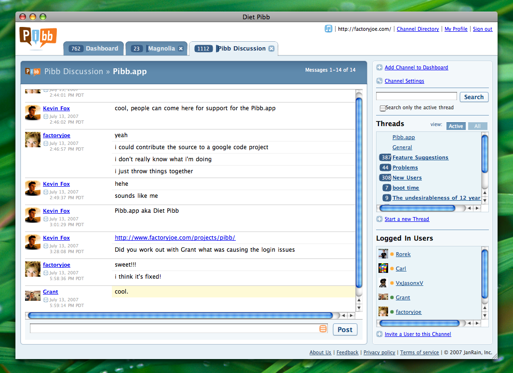Click in the search text field
The image size is (513, 373).
tap(416, 96)
